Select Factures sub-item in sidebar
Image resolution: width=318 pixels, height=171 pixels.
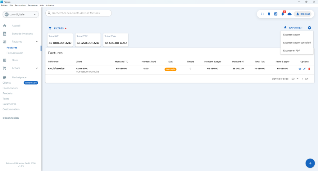tap(12, 48)
